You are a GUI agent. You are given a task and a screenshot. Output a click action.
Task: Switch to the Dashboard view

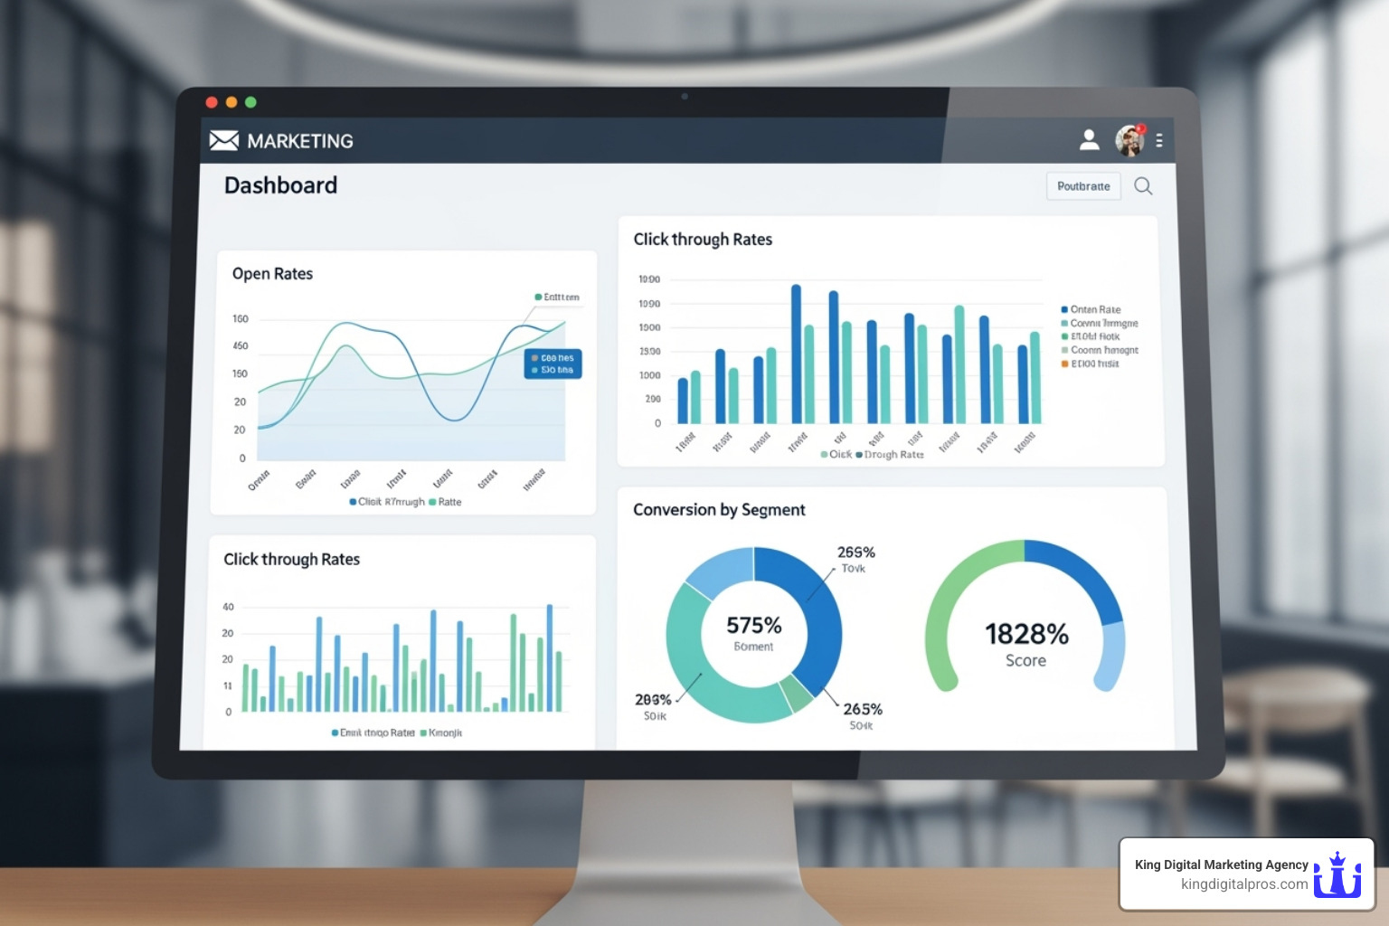tap(280, 185)
